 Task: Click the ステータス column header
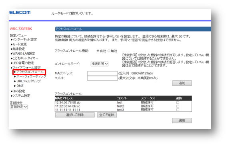coord(148,98)
